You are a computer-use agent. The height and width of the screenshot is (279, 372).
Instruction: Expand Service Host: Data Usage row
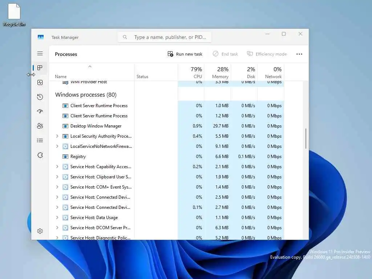tap(57, 218)
